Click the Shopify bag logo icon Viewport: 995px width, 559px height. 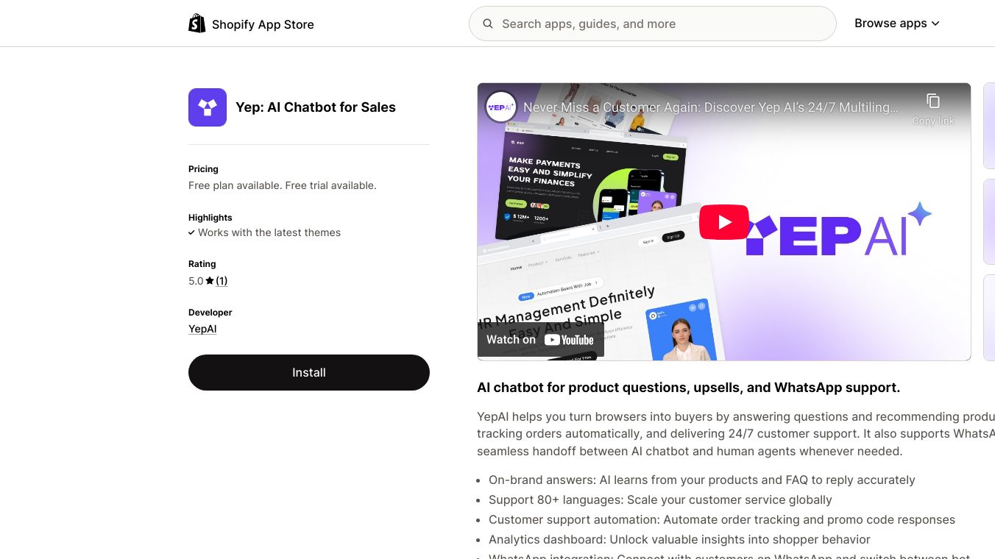coord(197,24)
